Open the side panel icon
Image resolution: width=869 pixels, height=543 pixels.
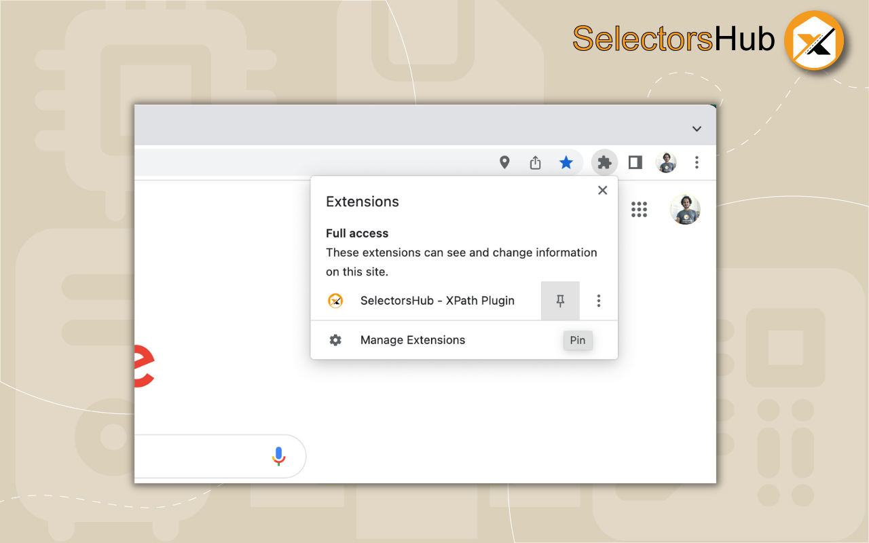[635, 162]
